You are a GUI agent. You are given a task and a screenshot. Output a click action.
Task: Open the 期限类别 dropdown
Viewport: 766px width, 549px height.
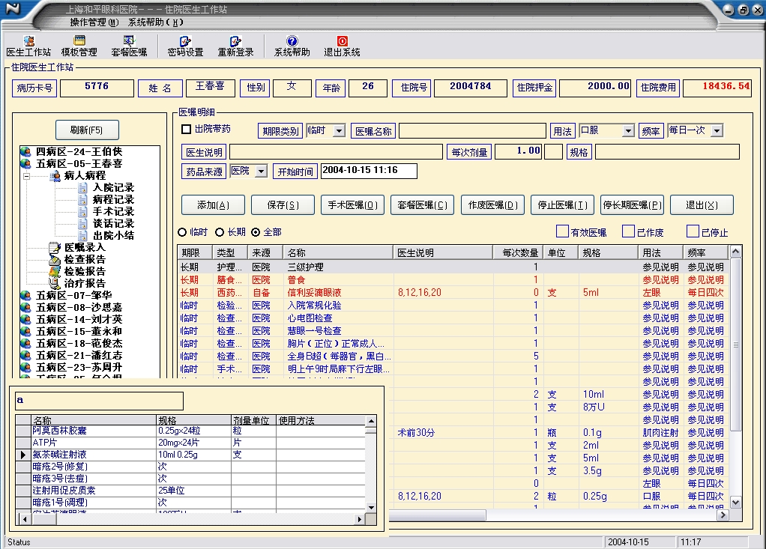[x=339, y=131]
